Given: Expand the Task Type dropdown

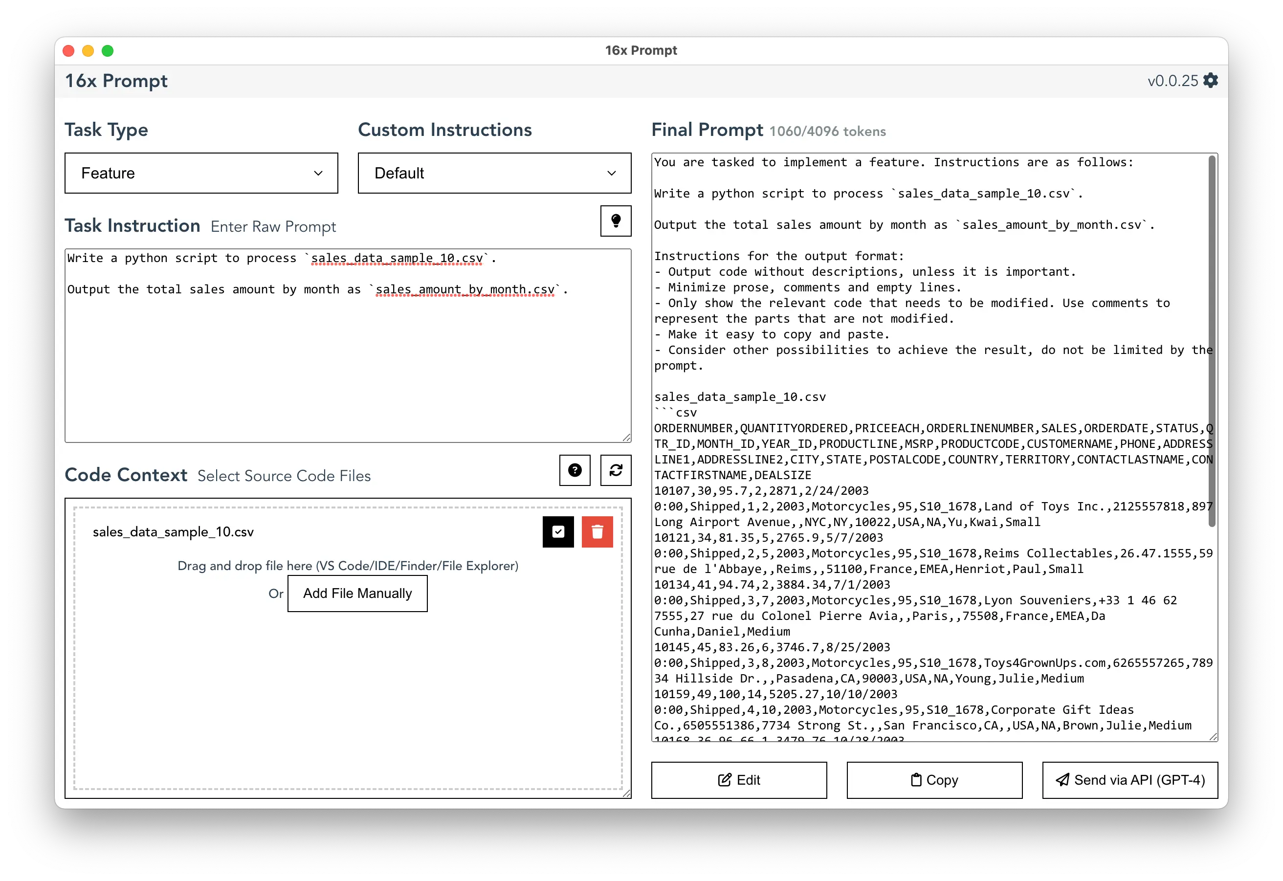Looking at the screenshot, I should click(x=199, y=174).
